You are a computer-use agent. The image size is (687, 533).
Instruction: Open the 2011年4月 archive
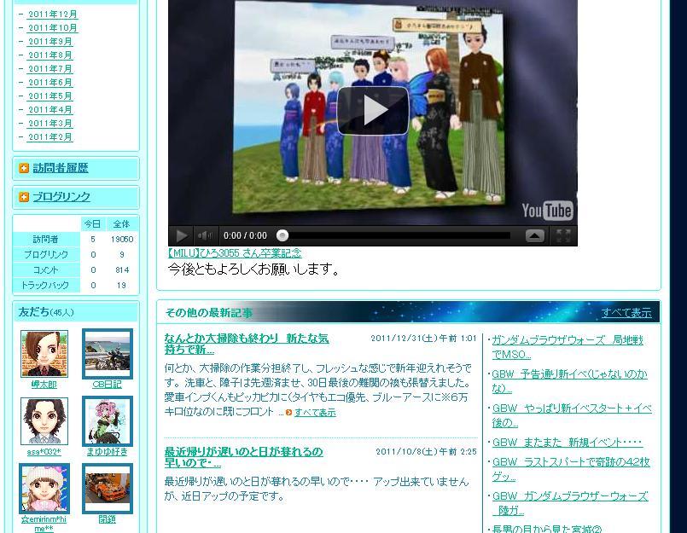(x=50, y=109)
